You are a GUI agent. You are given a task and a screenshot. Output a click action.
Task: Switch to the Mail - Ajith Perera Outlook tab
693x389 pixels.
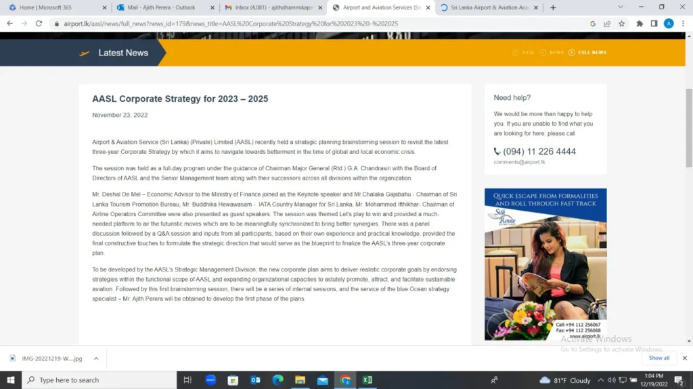pos(161,7)
